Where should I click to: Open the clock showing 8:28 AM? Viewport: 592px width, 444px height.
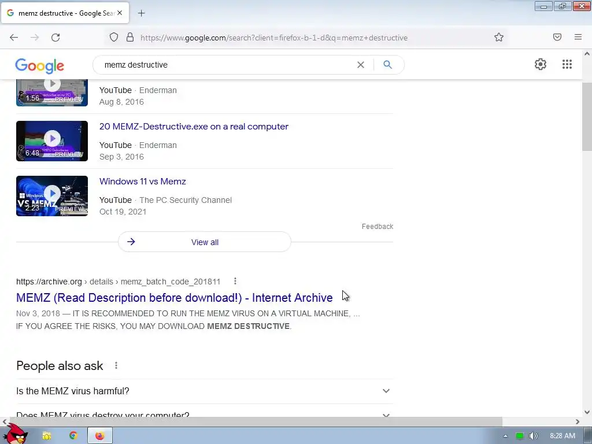pos(563,436)
